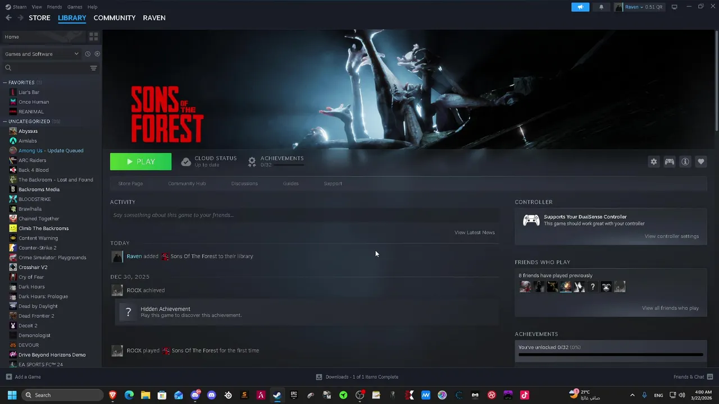This screenshot has height=404, width=719.
Task: Open File Explorer from taskbar
Action: pyautogui.click(x=145, y=395)
